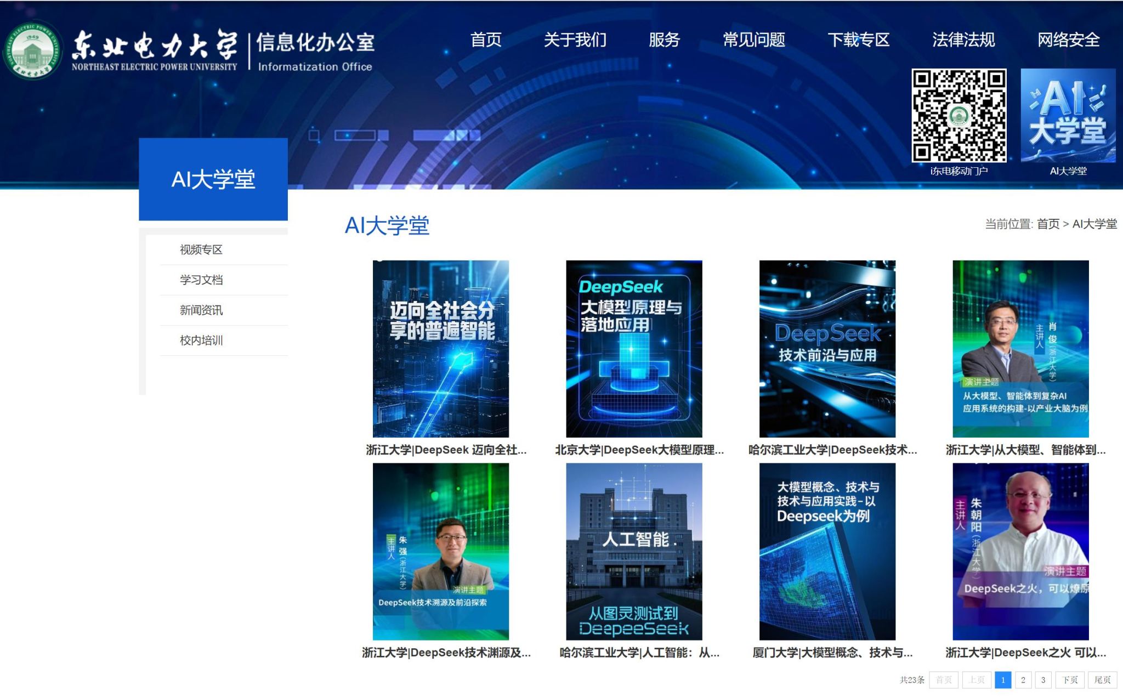Select page 1 in pagination
The height and width of the screenshot is (697, 1123).
(x=1003, y=680)
